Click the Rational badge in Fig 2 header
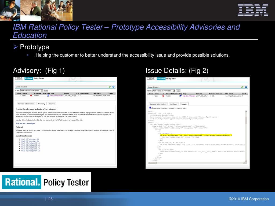The image size is (275, 206). coord(161,79)
